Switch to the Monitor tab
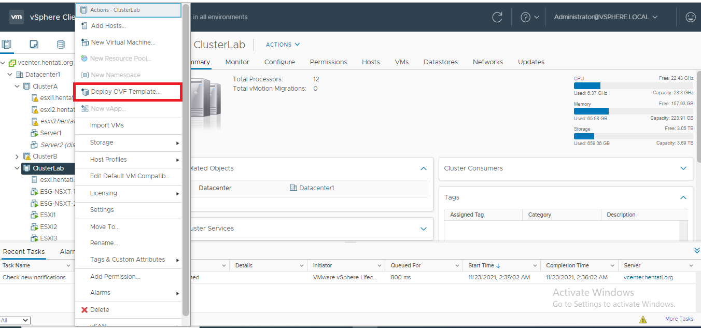The image size is (701, 328). pyautogui.click(x=237, y=62)
